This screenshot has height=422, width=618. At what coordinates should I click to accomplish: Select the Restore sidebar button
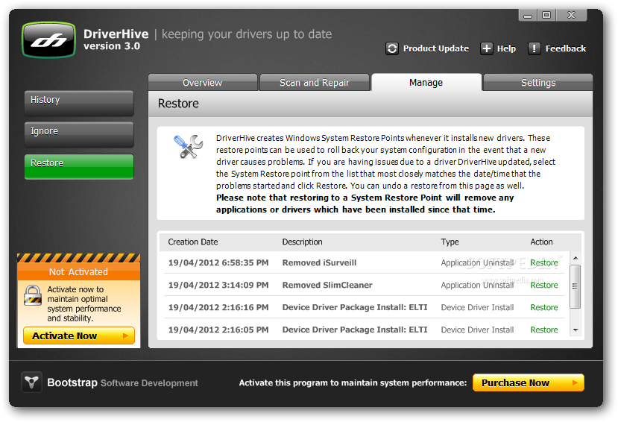click(79, 166)
